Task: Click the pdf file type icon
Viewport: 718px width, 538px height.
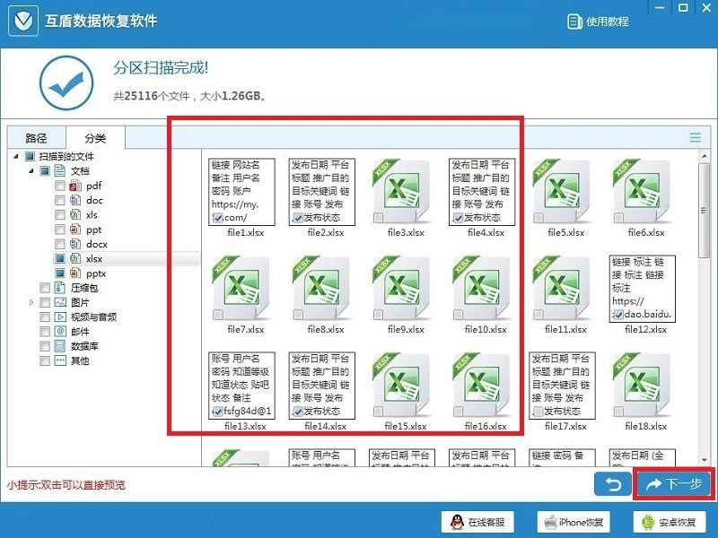Action: coord(75,186)
